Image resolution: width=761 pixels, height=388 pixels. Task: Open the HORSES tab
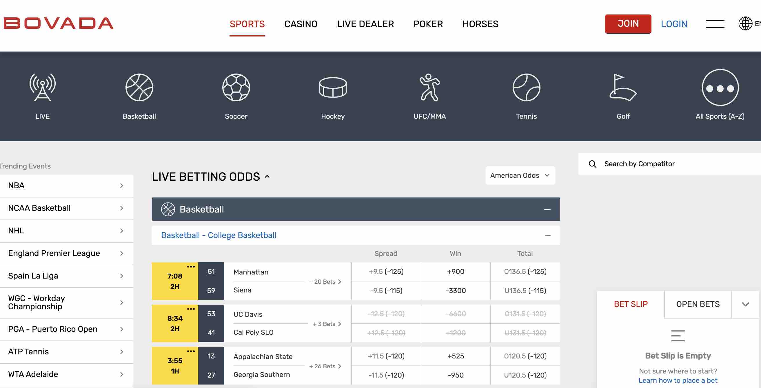(480, 24)
